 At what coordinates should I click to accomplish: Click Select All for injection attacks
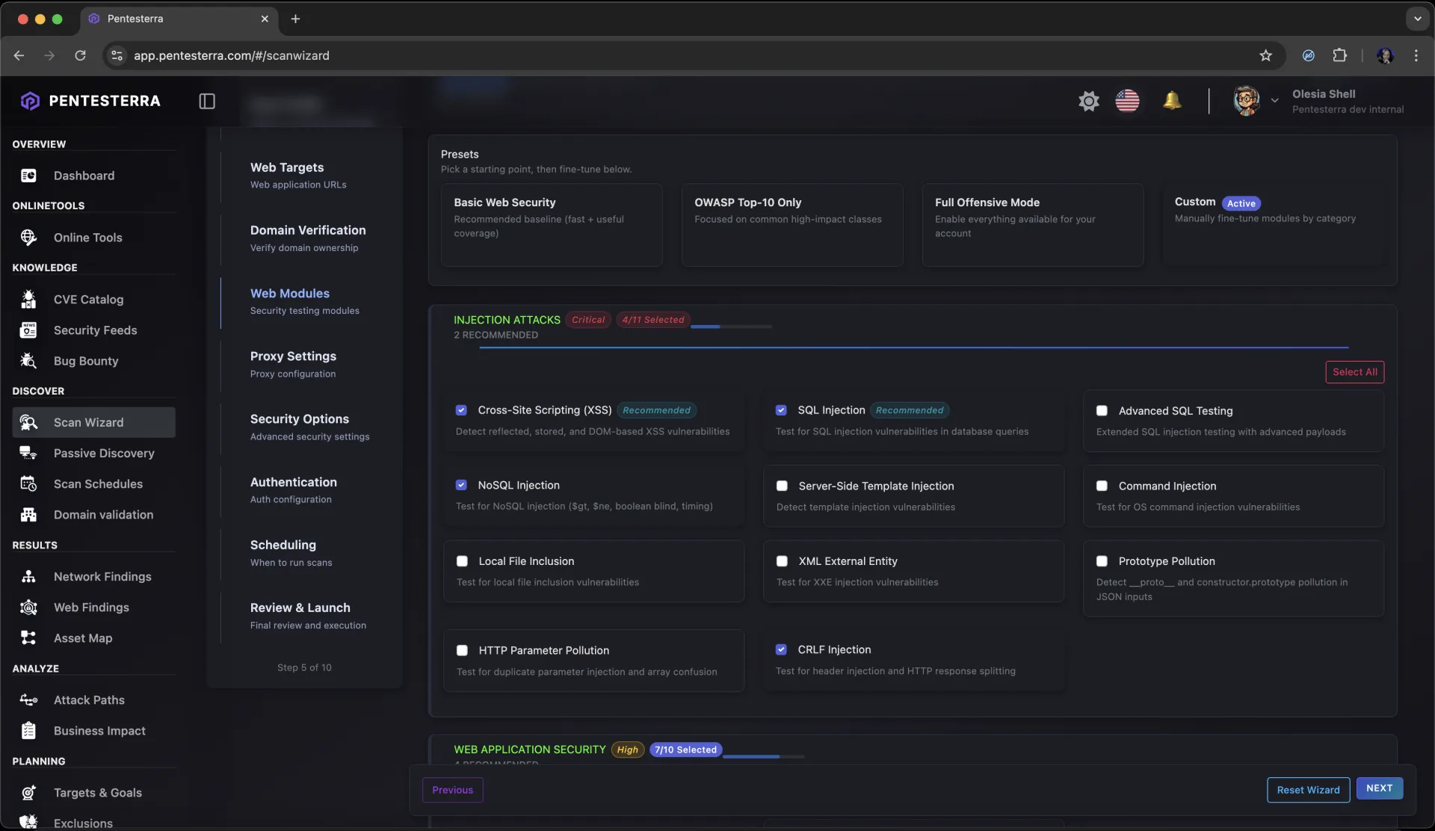click(x=1354, y=371)
